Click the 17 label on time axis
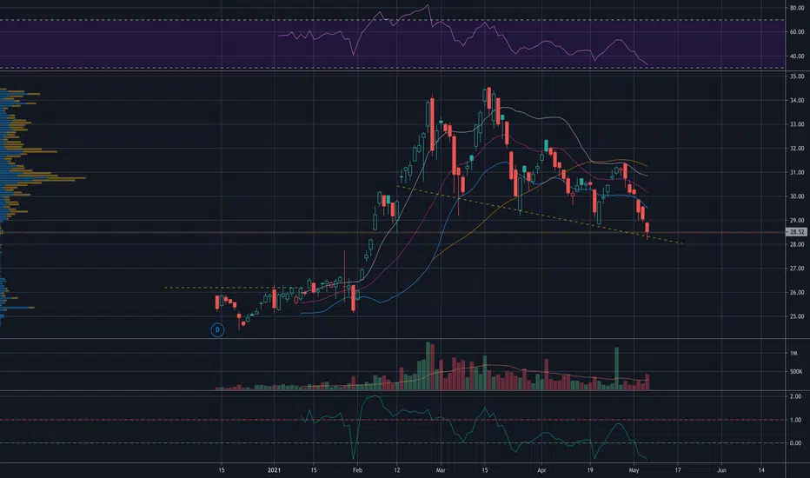 pyautogui.click(x=678, y=470)
